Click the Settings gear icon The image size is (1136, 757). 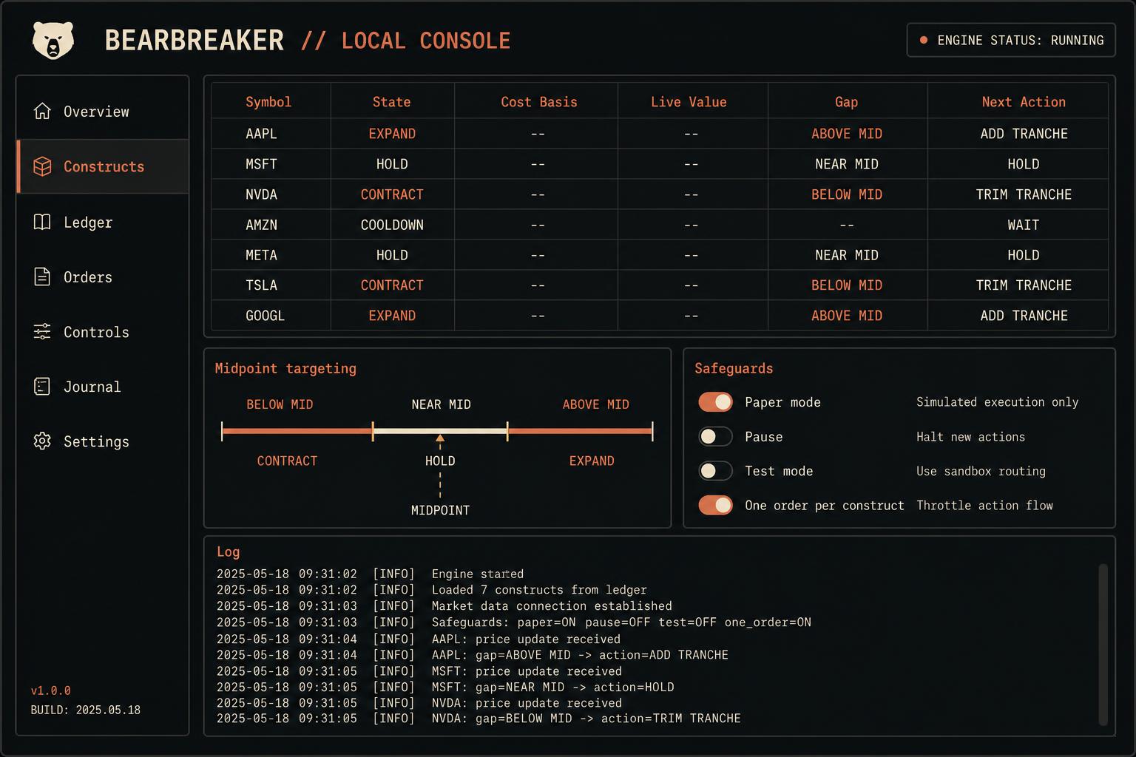[x=42, y=441]
